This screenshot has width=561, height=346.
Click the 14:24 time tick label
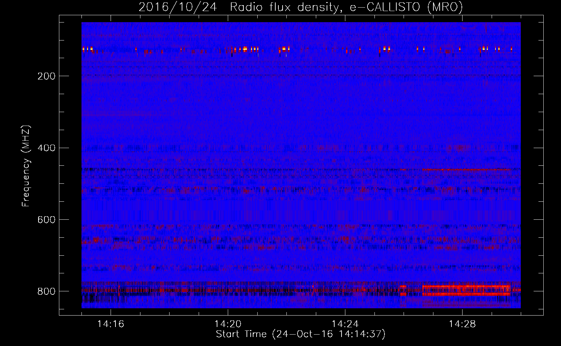345,324
